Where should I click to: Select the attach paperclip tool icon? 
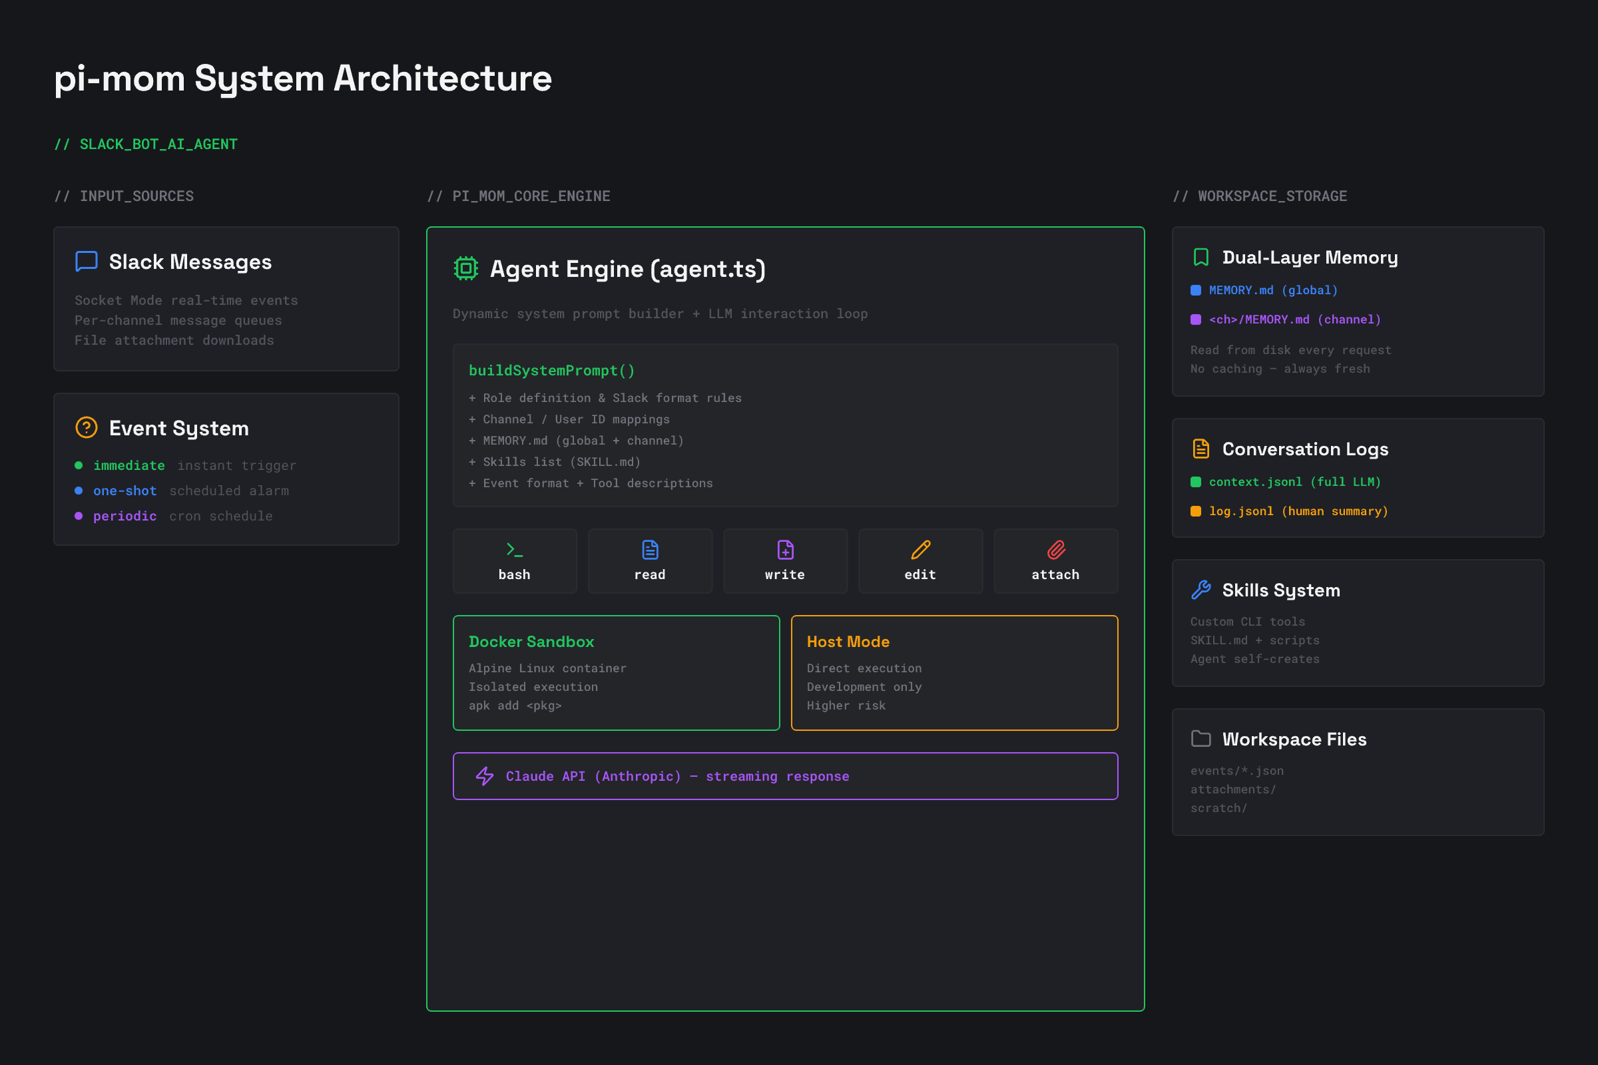(1055, 550)
